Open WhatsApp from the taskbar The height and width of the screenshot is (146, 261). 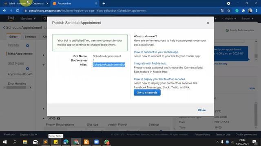(x=107, y=142)
